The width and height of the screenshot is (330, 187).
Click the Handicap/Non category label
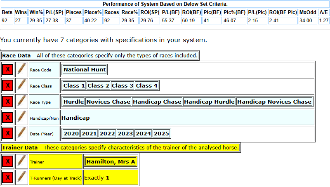(44, 118)
